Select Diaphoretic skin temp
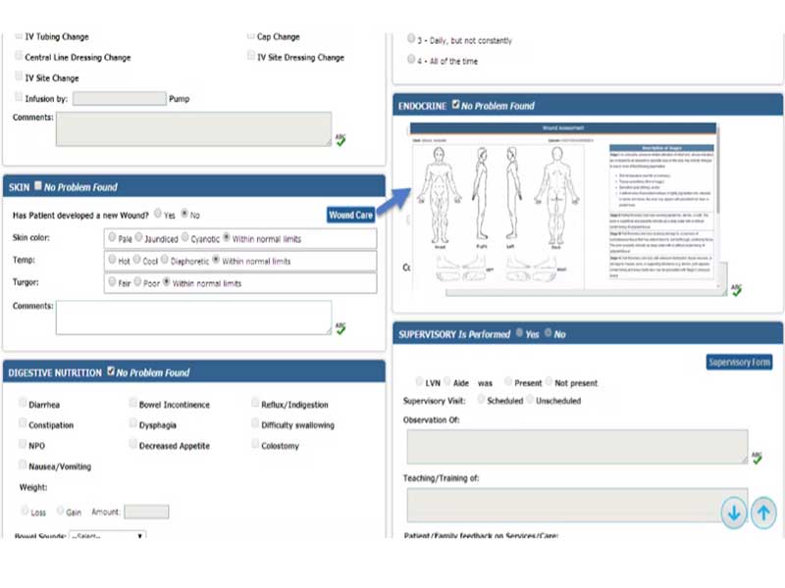The width and height of the screenshot is (785, 588). [164, 259]
